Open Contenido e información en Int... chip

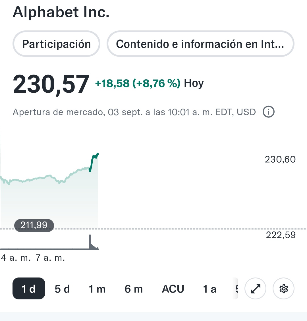coord(200,44)
